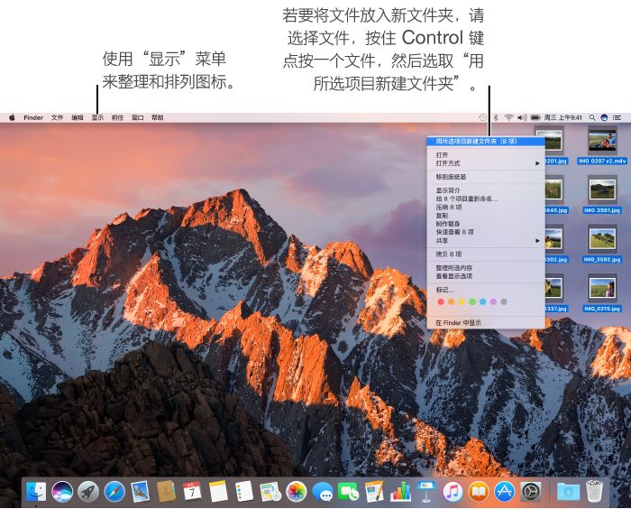
Task: Open the Photos app in Dock
Action: click(297, 492)
